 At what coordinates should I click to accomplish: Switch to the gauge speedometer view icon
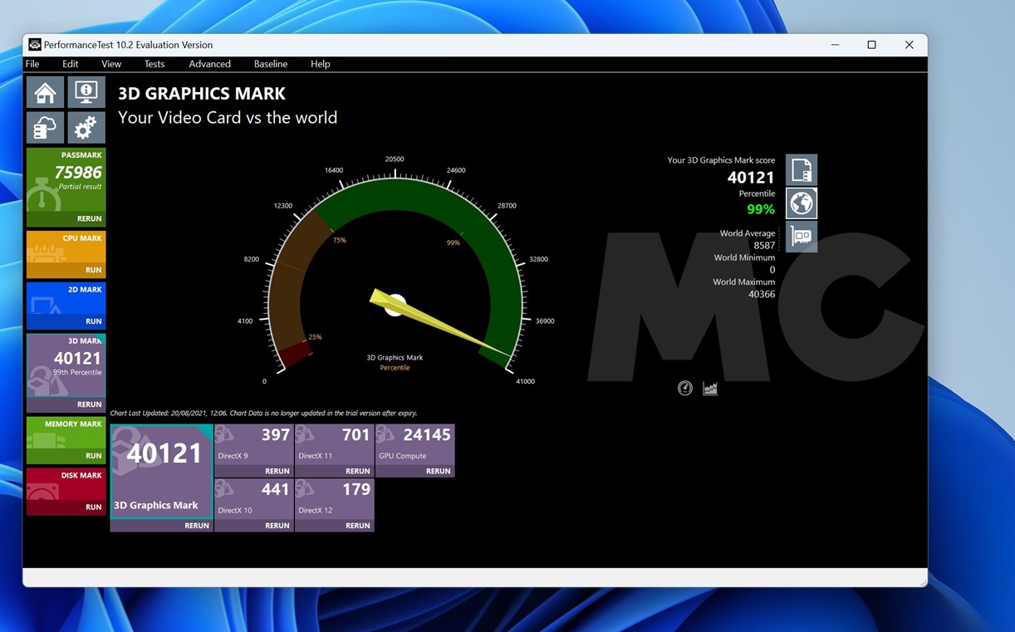point(684,388)
